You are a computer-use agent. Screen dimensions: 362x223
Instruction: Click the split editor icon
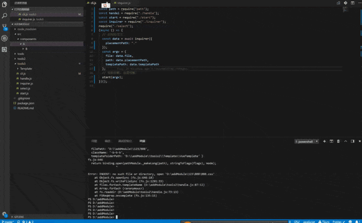click(x=352, y=3)
